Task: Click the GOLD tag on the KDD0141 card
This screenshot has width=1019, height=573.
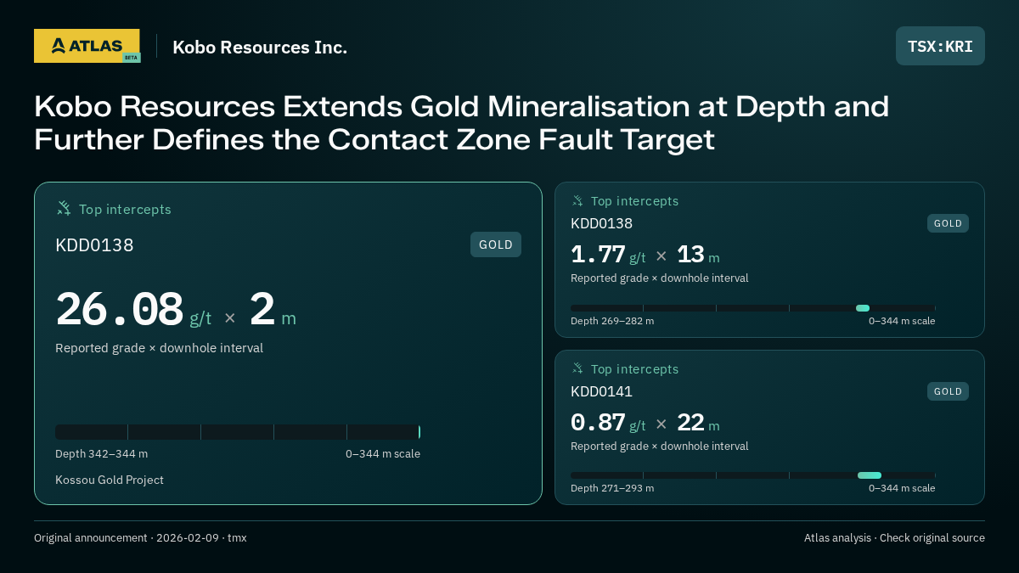Action: click(x=948, y=391)
